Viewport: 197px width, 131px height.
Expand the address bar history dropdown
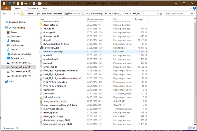(158, 14)
